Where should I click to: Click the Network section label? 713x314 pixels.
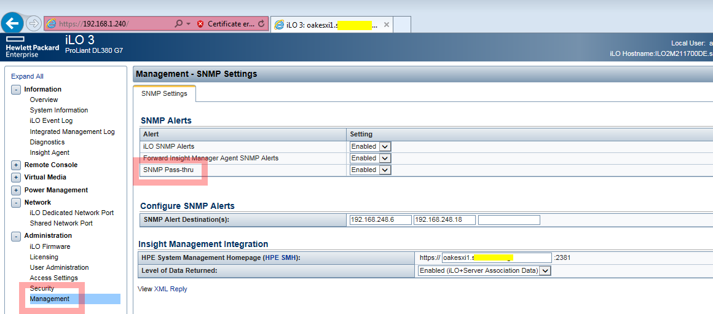37,202
